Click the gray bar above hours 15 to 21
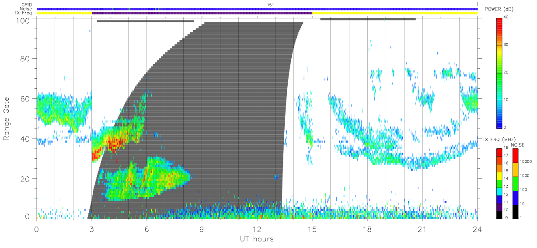Image resolution: width=537 pixels, height=248 pixels. [x=368, y=19]
